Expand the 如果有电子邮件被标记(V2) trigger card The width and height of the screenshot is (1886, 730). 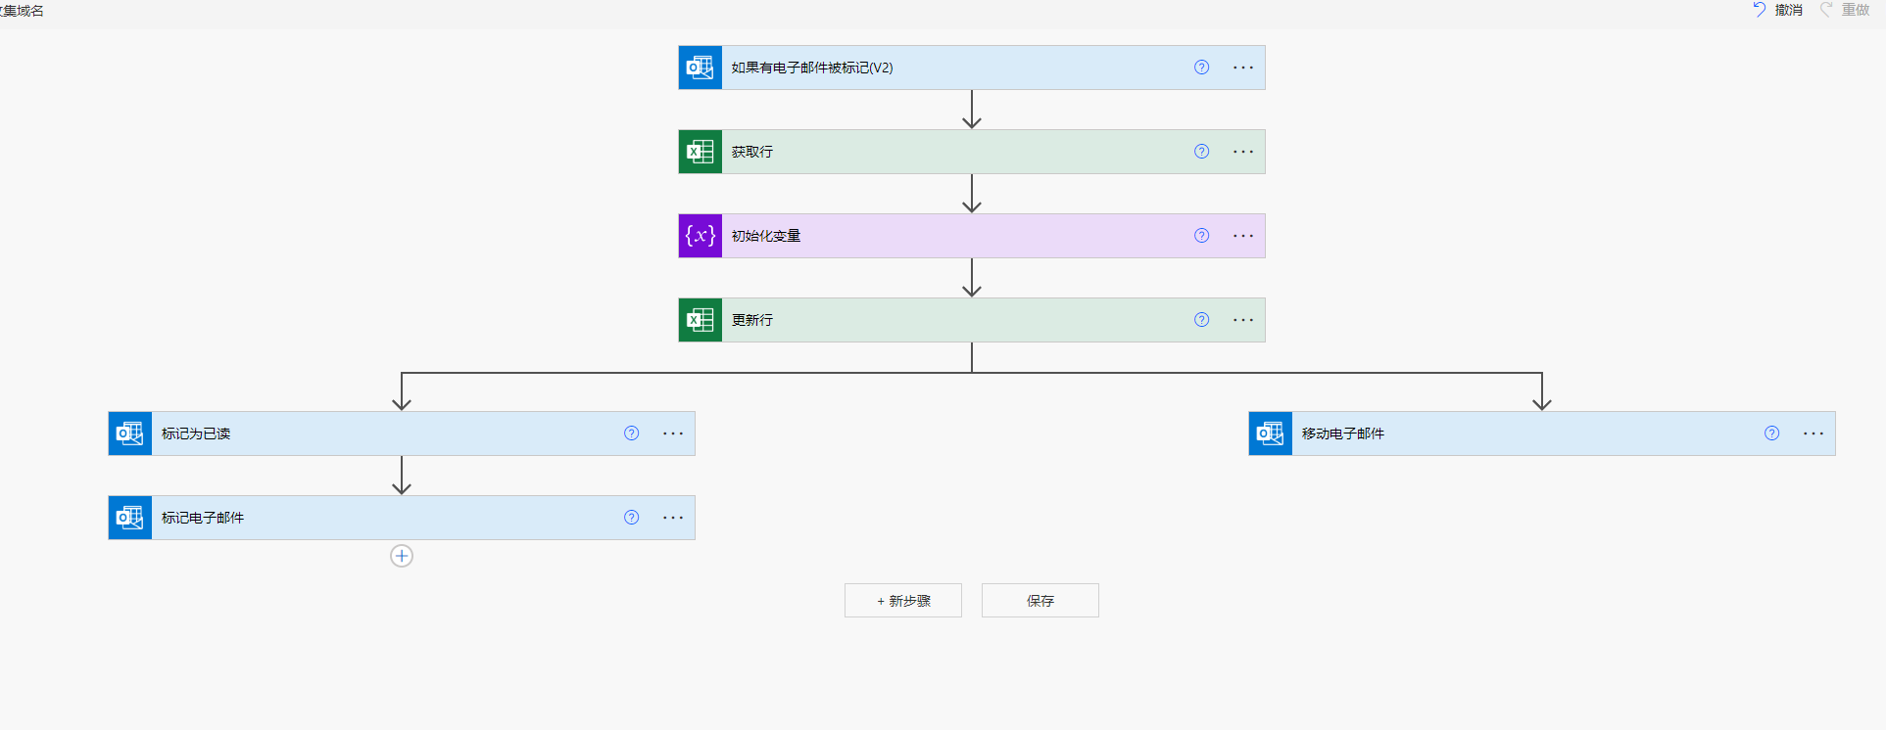coord(972,68)
